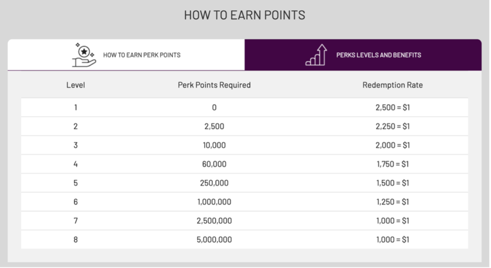Image resolution: width=491 pixels, height=268 pixels.
Task: Switch to Perks Levels and Benefits tab
Action: click(x=363, y=55)
